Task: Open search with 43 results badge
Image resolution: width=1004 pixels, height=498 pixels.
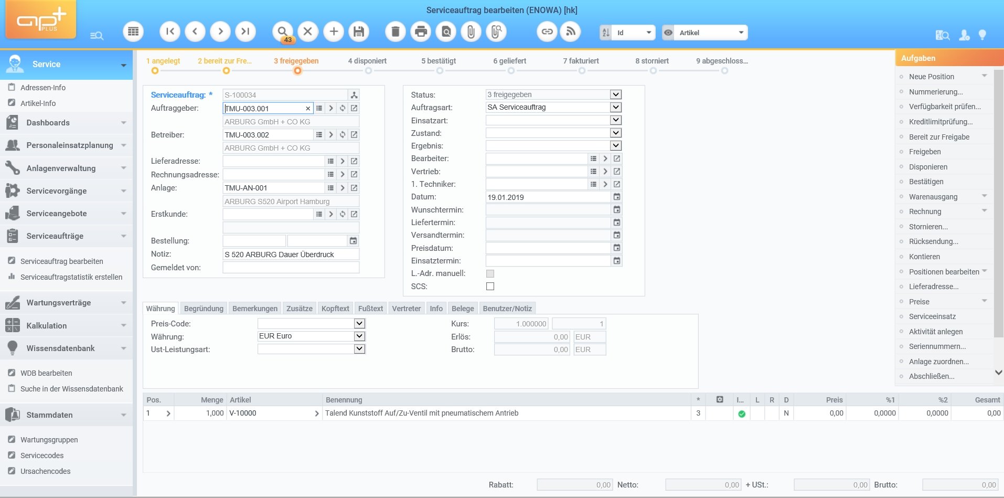Action: pyautogui.click(x=283, y=31)
